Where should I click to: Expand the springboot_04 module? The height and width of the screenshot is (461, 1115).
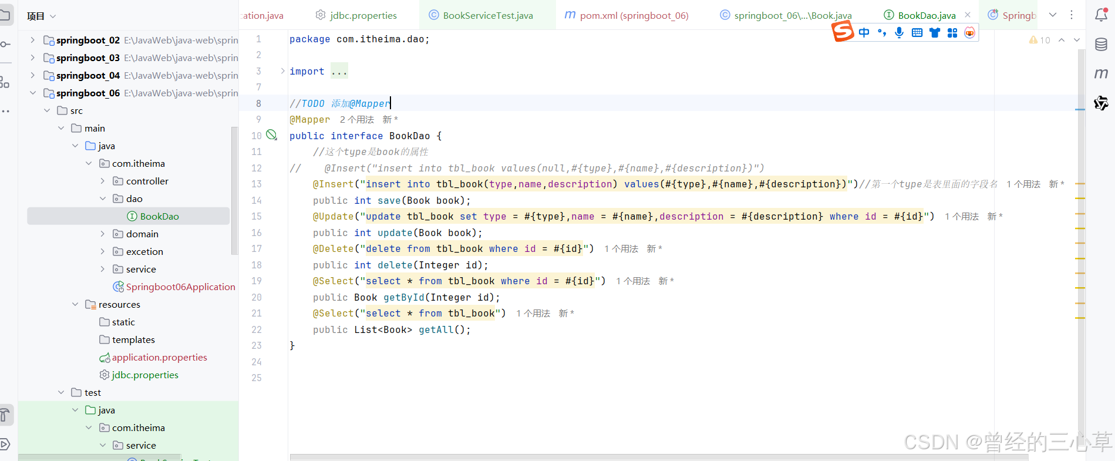33,75
